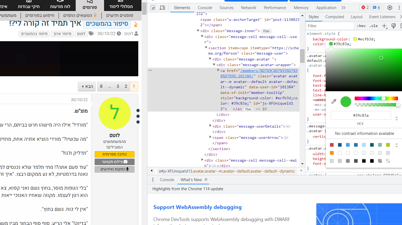The image size is (402, 225).
Task: Toggle the .cls element classes button
Action: click(x=373, y=26)
